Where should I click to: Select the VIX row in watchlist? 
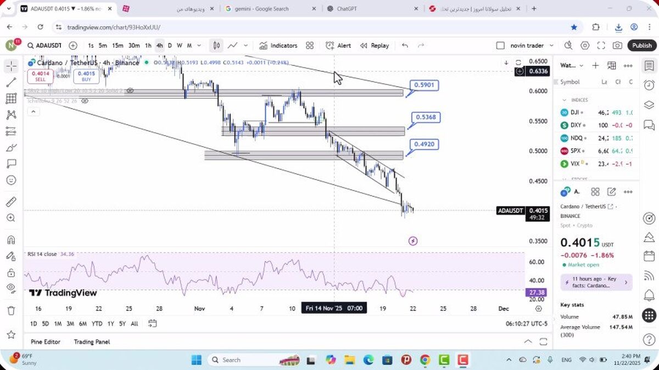[x=597, y=164]
